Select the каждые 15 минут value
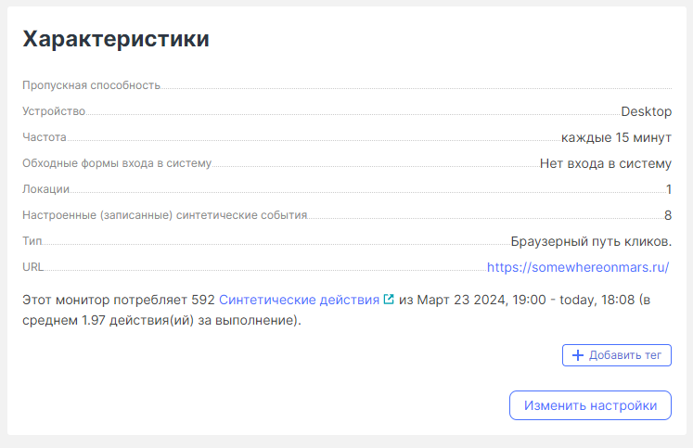This screenshot has width=693, height=448. tap(616, 137)
